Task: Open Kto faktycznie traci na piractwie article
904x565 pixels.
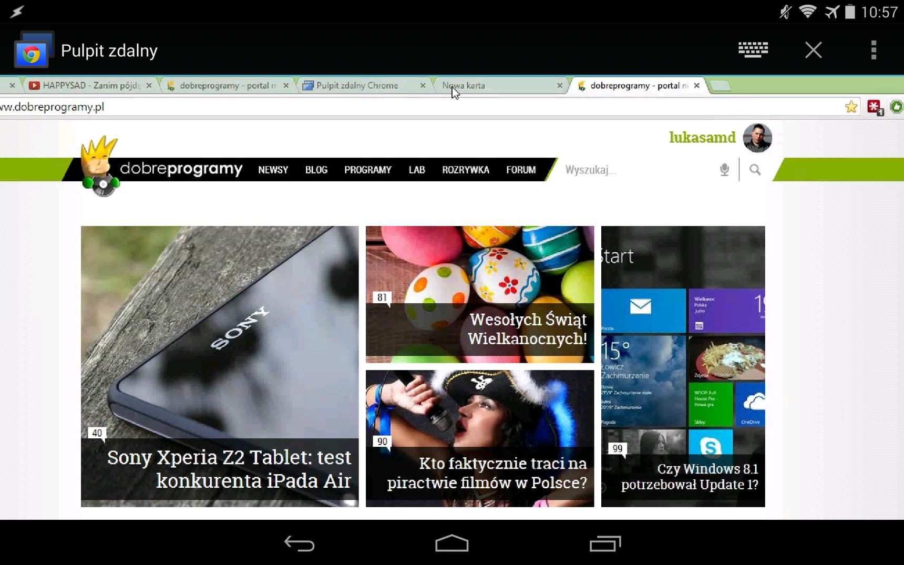Action: [x=480, y=438]
